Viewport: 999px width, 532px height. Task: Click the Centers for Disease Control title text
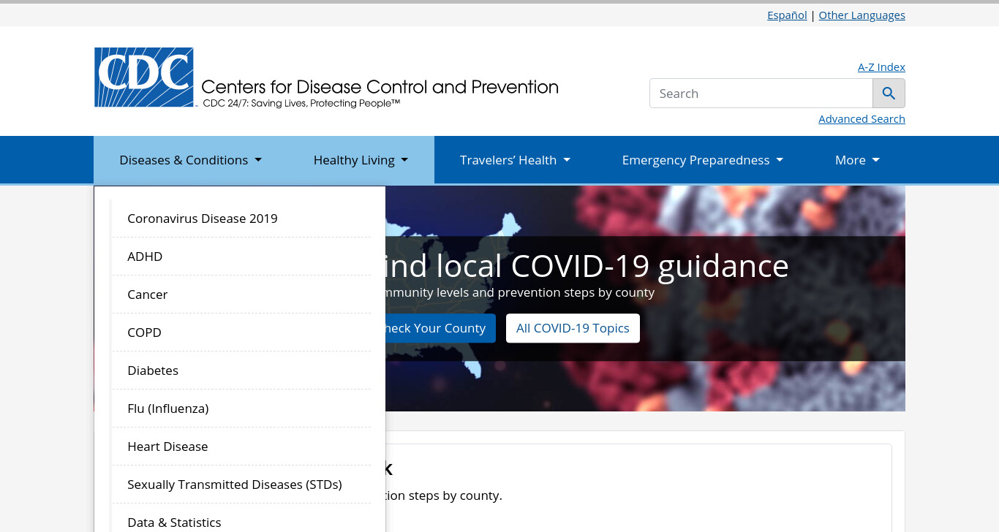click(x=380, y=87)
